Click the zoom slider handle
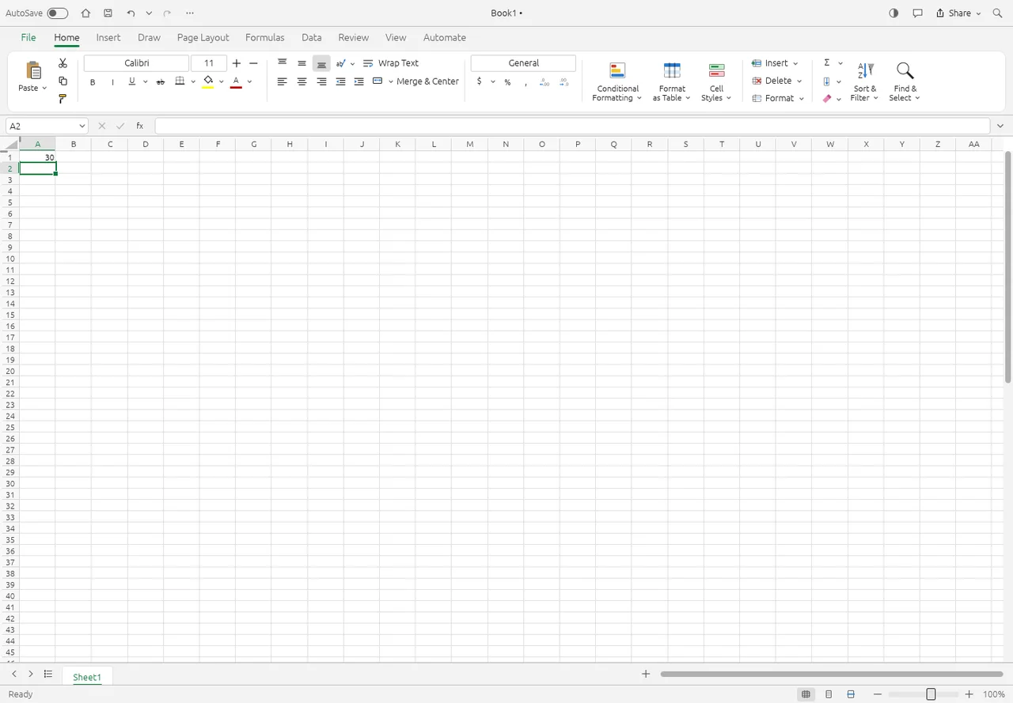This screenshot has height=703, width=1013. [931, 694]
